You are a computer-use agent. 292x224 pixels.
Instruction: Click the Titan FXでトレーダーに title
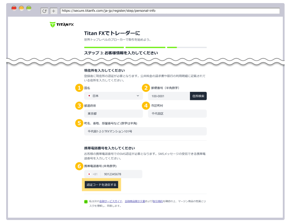[x=112, y=33]
